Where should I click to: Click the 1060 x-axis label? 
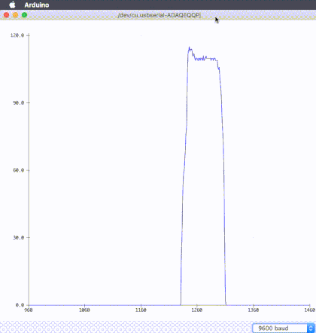84,310
